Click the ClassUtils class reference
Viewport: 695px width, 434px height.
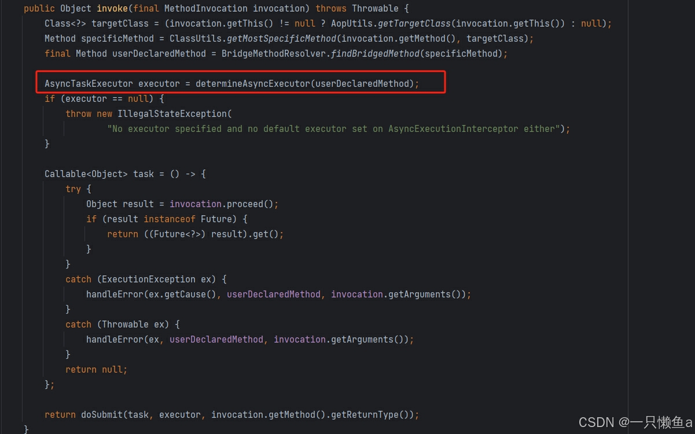click(193, 38)
